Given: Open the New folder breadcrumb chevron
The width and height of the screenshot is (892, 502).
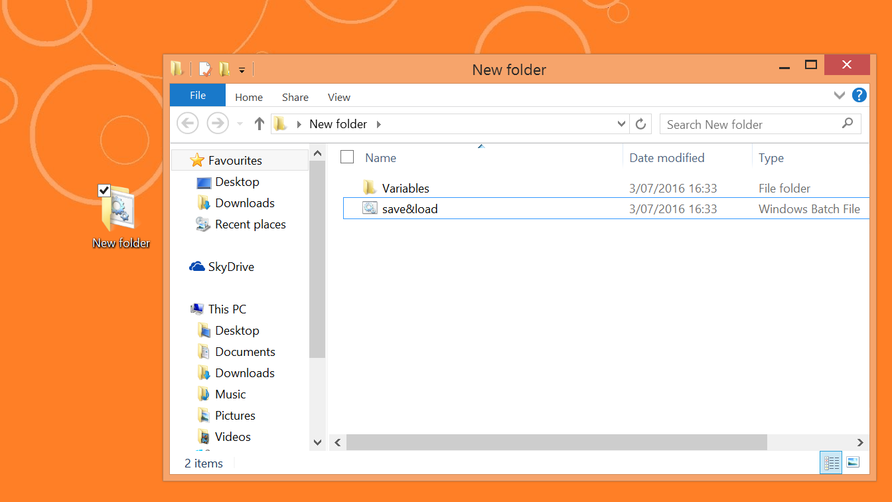Looking at the screenshot, I should 377,124.
